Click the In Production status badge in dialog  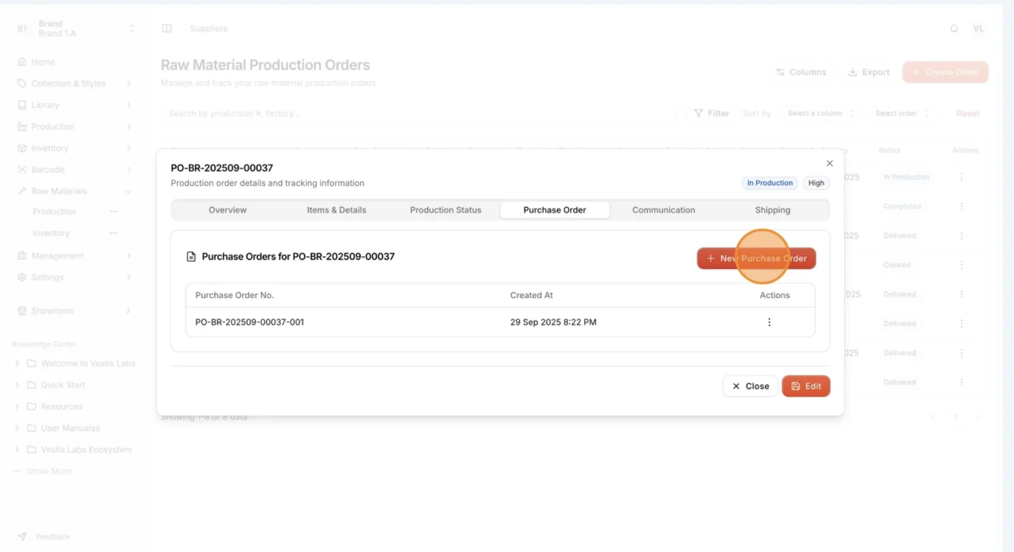coord(770,183)
